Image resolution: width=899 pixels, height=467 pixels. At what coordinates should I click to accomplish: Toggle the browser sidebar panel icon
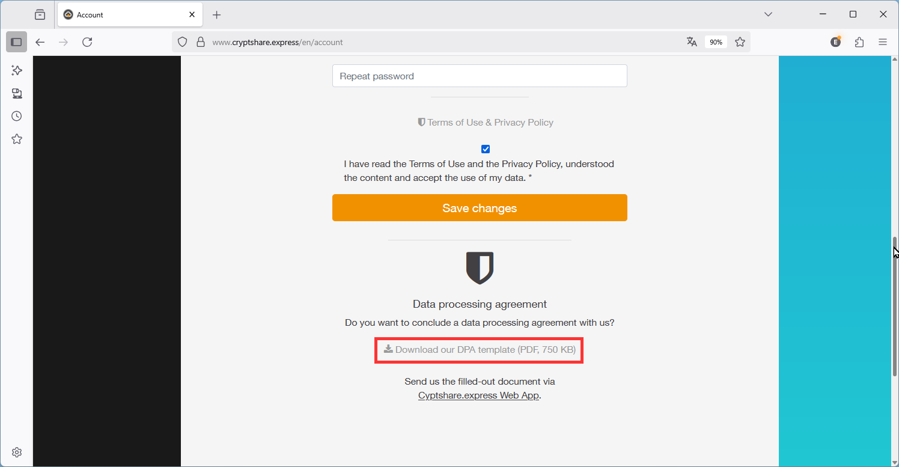pos(16,42)
